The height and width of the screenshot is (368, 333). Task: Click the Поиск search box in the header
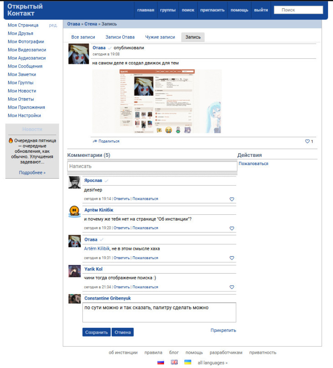point(298,10)
